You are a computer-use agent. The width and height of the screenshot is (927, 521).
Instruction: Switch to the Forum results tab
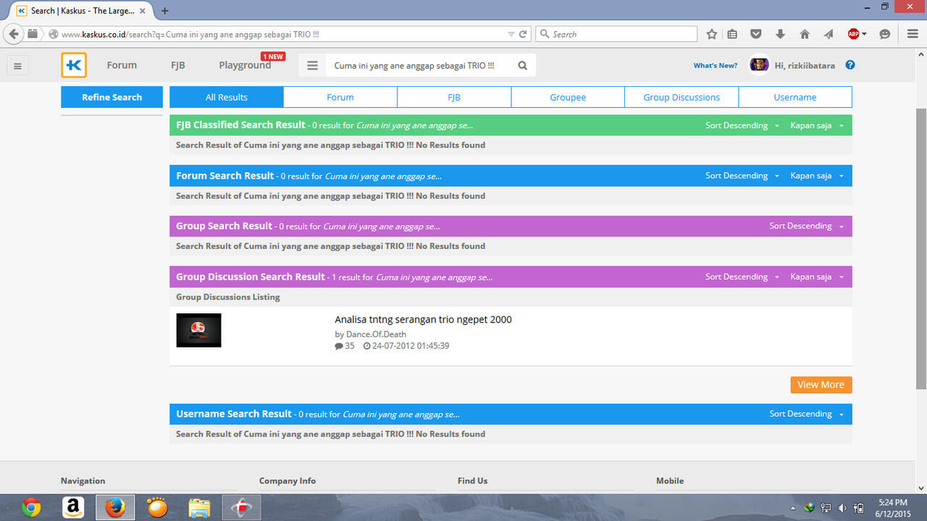pyautogui.click(x=340, y=97)
